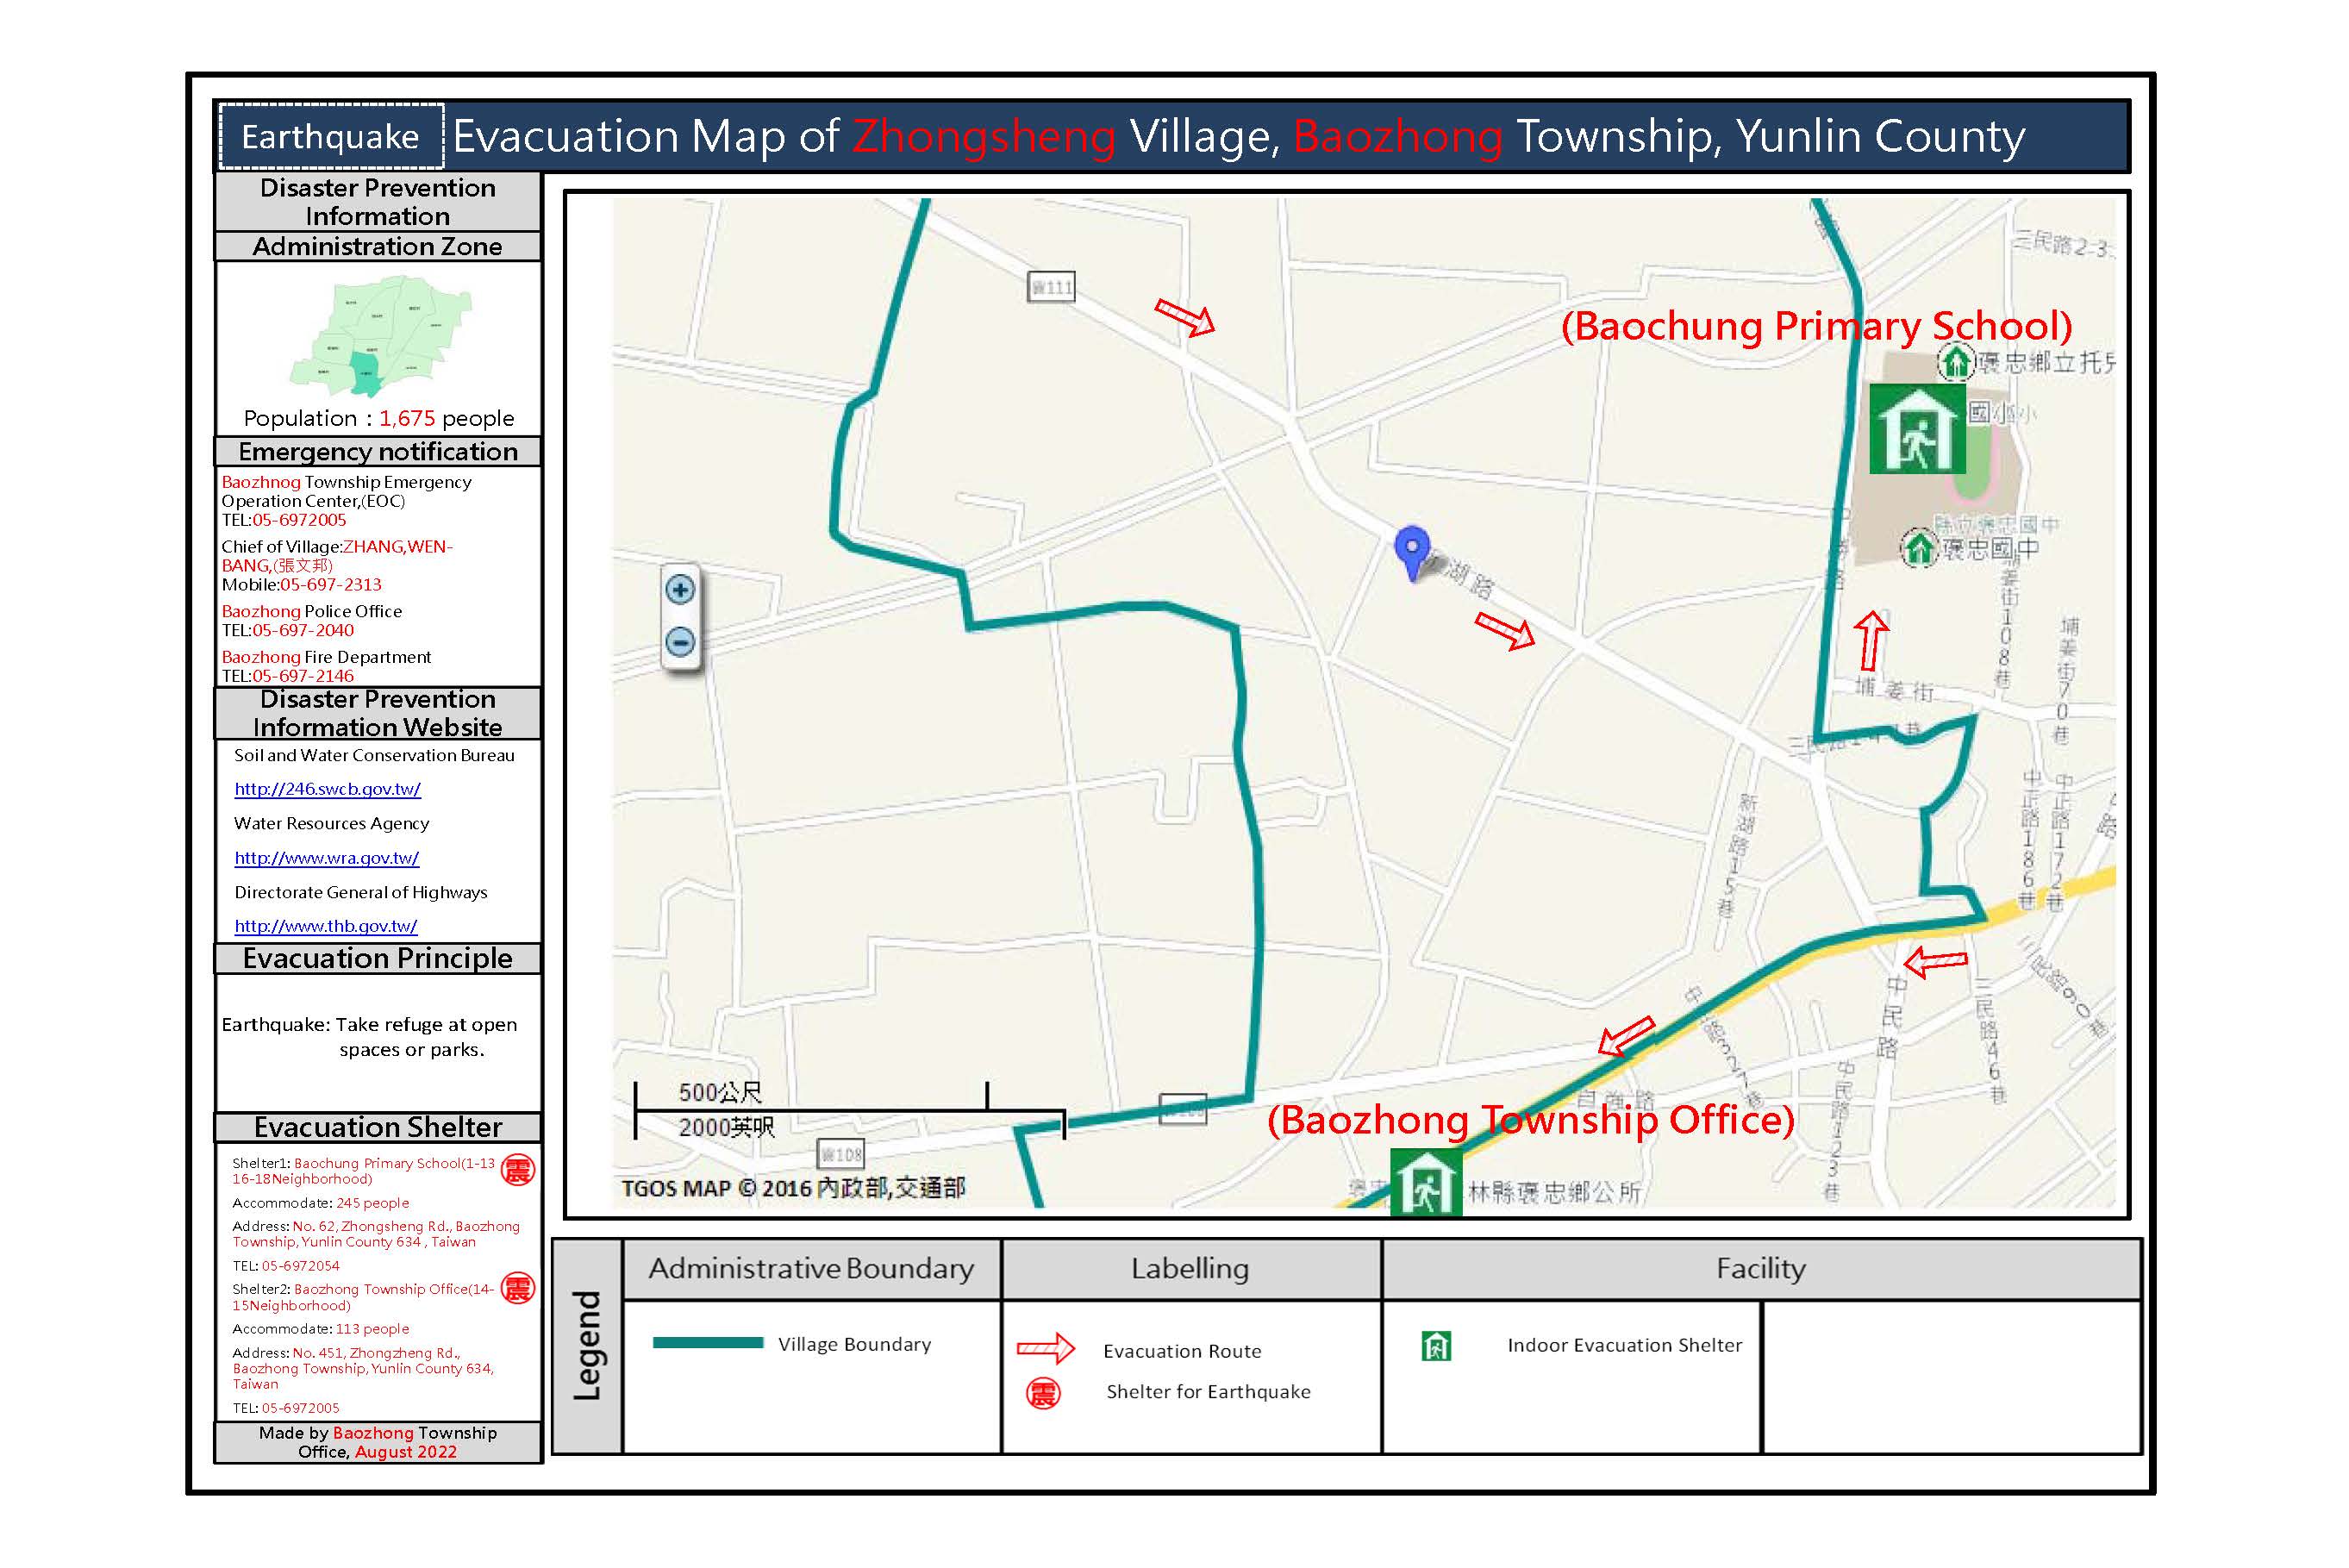Click fire department number 05-697-2146
The height and width of the screenshot is (1568, 2349).
303,676
